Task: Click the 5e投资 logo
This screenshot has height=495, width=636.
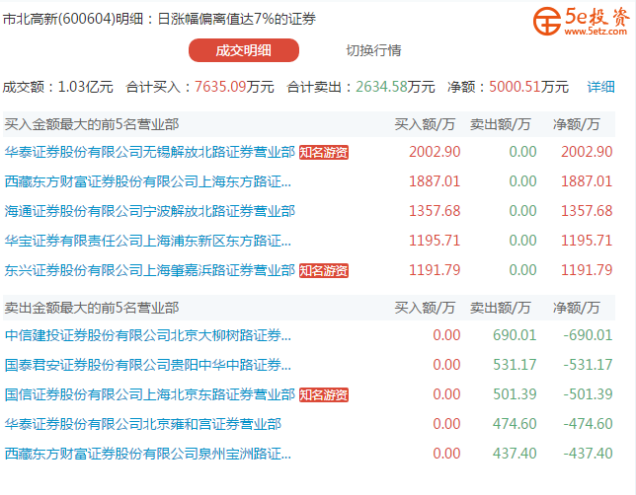Action: [582, 22]
